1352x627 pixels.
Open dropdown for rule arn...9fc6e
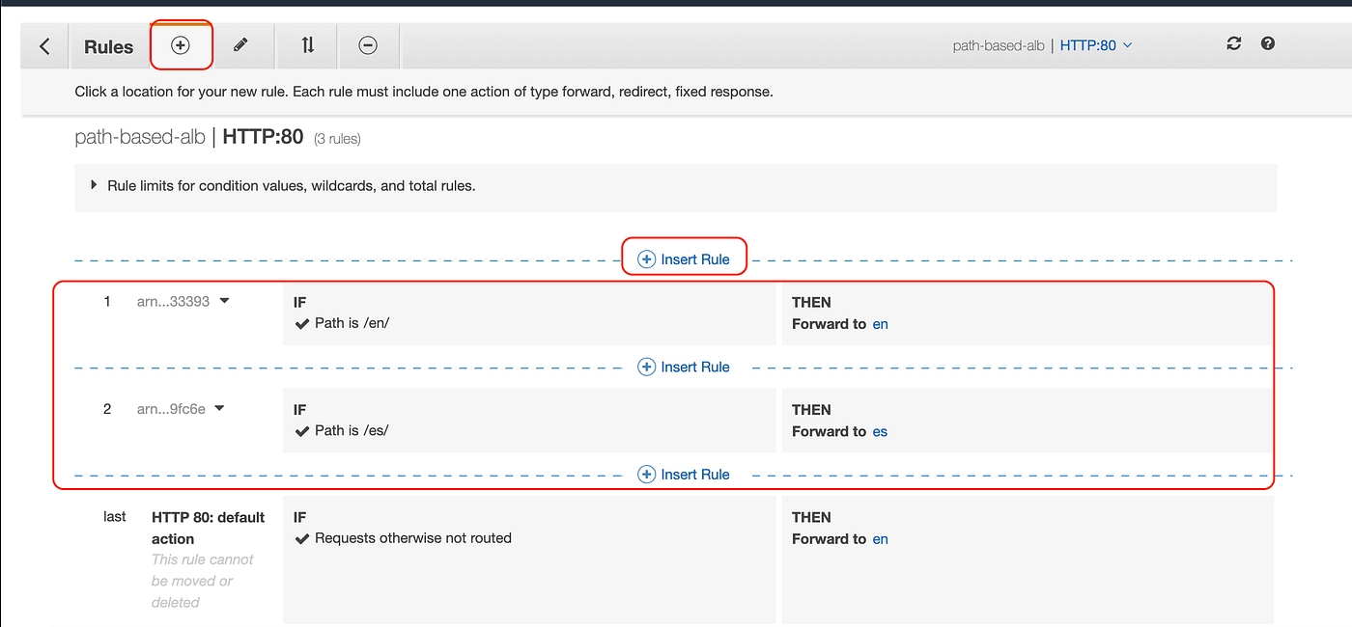[x=219, y=409]
